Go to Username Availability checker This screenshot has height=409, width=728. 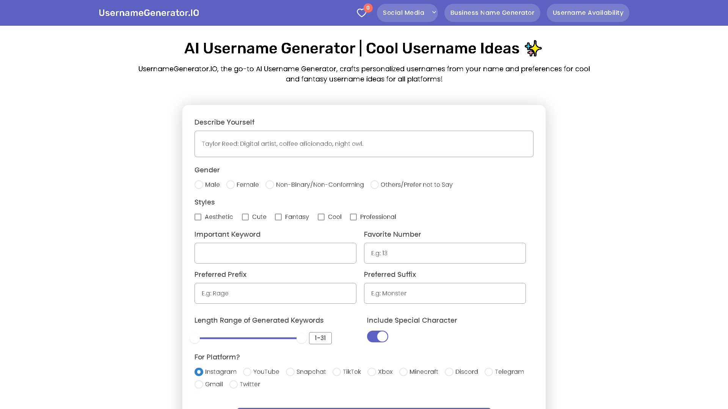pos(588,12)
